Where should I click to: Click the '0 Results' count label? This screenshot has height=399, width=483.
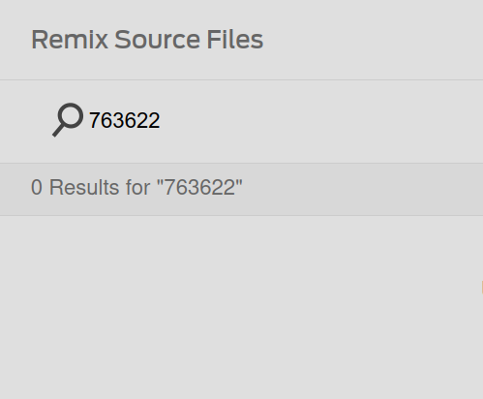[75, 187]
